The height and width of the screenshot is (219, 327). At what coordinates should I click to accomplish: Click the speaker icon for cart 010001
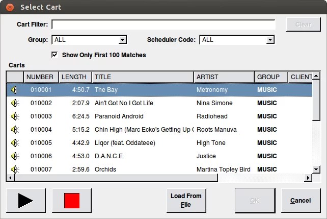(x=15, y=90)
